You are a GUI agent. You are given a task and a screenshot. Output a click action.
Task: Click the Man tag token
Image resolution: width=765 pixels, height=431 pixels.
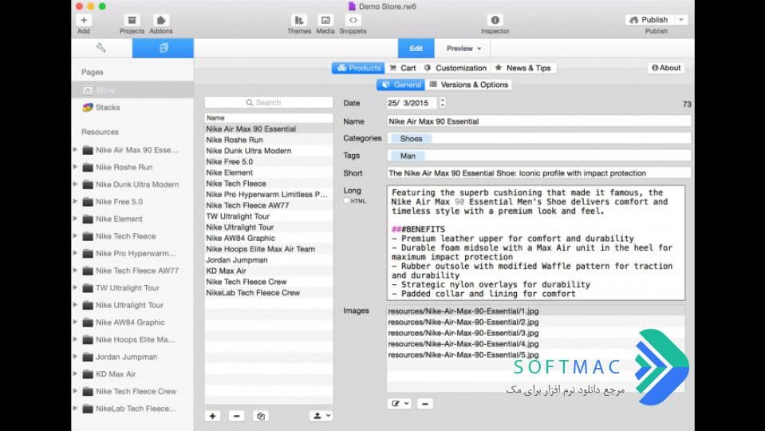click(x=408, y=156)
